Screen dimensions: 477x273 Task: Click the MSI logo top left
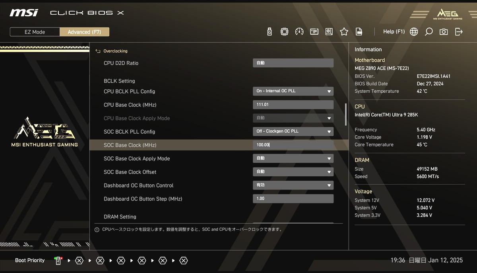[x=24, y=13]
